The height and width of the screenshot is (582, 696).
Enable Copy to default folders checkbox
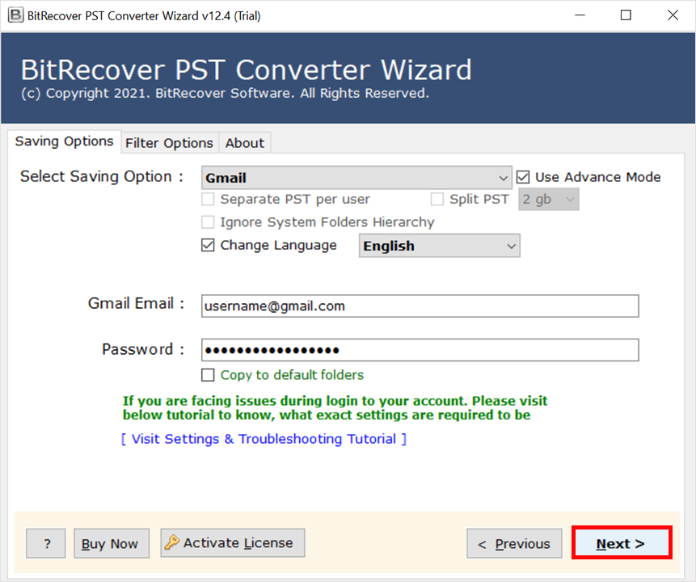pyautogui.click(x=208, y=375)
